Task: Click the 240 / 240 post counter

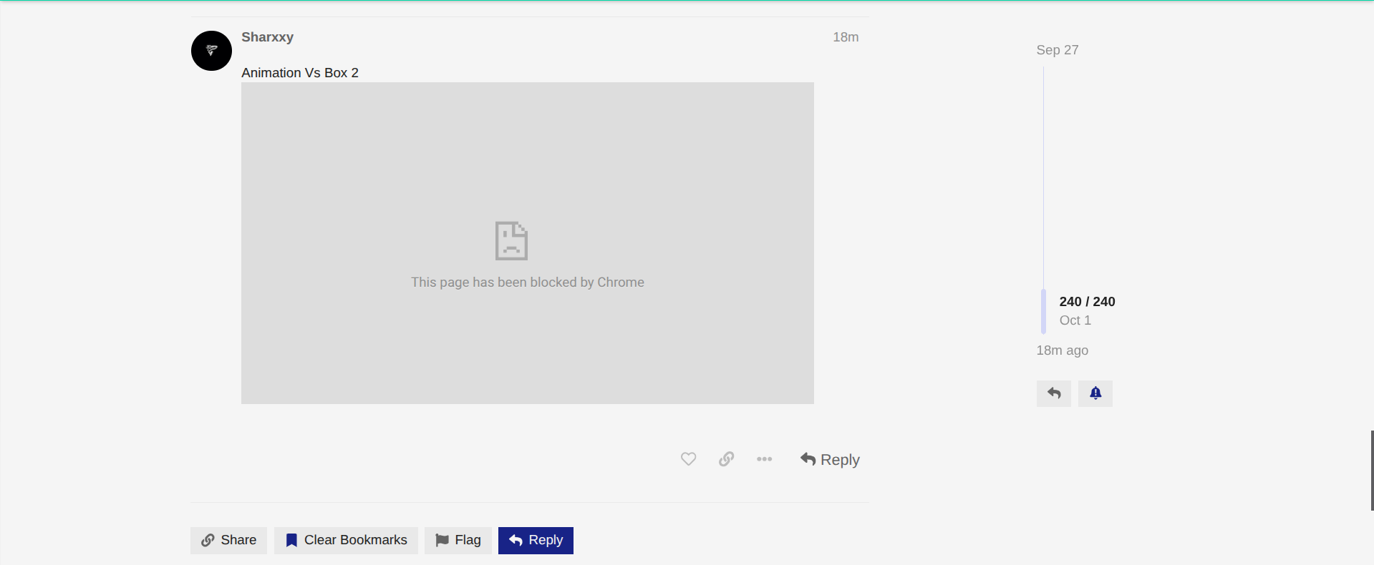Action: point(1087,302)
